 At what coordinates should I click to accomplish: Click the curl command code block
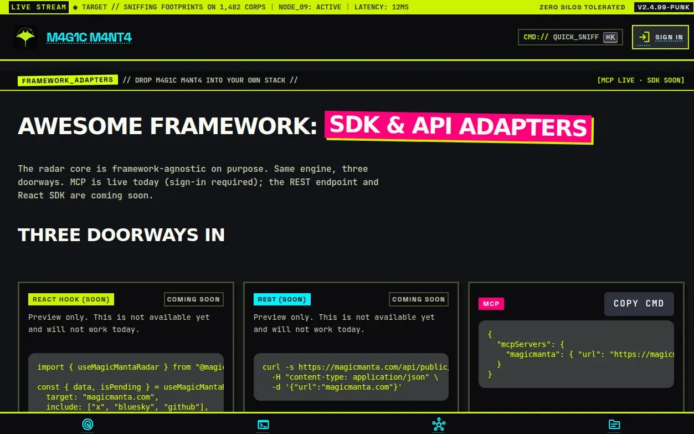[351, 377]
